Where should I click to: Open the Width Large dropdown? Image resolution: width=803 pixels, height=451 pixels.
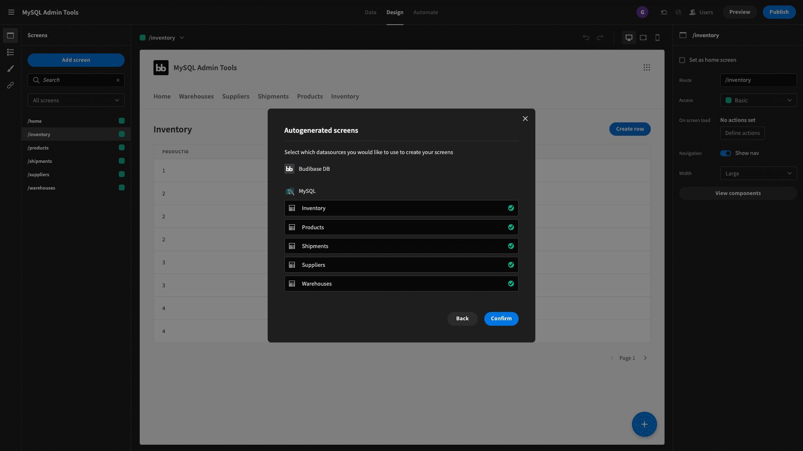coord(758,173)
